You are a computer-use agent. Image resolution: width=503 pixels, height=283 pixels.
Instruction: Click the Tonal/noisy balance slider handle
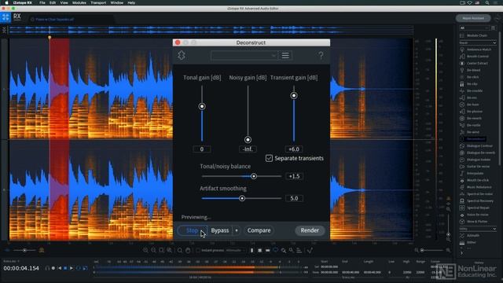pyautogui.click(x=254, y=176)
